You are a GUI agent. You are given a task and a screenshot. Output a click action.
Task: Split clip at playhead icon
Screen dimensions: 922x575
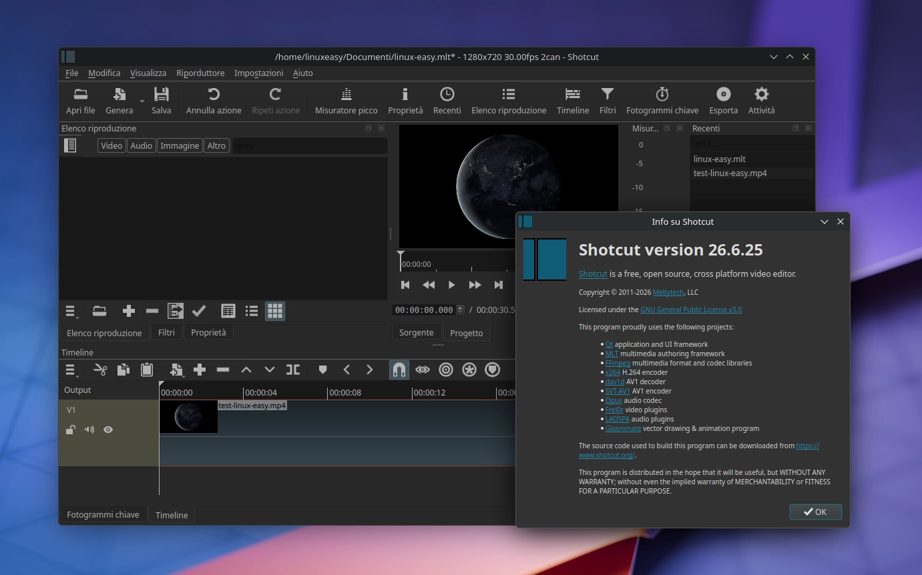(x=293, y=370)
